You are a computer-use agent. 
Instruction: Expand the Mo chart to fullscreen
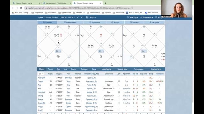tap(144, 27)
